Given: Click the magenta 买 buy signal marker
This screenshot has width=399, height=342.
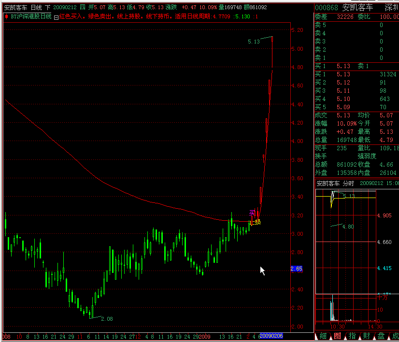Looking at the screenshot, I should tap(251, 213).
